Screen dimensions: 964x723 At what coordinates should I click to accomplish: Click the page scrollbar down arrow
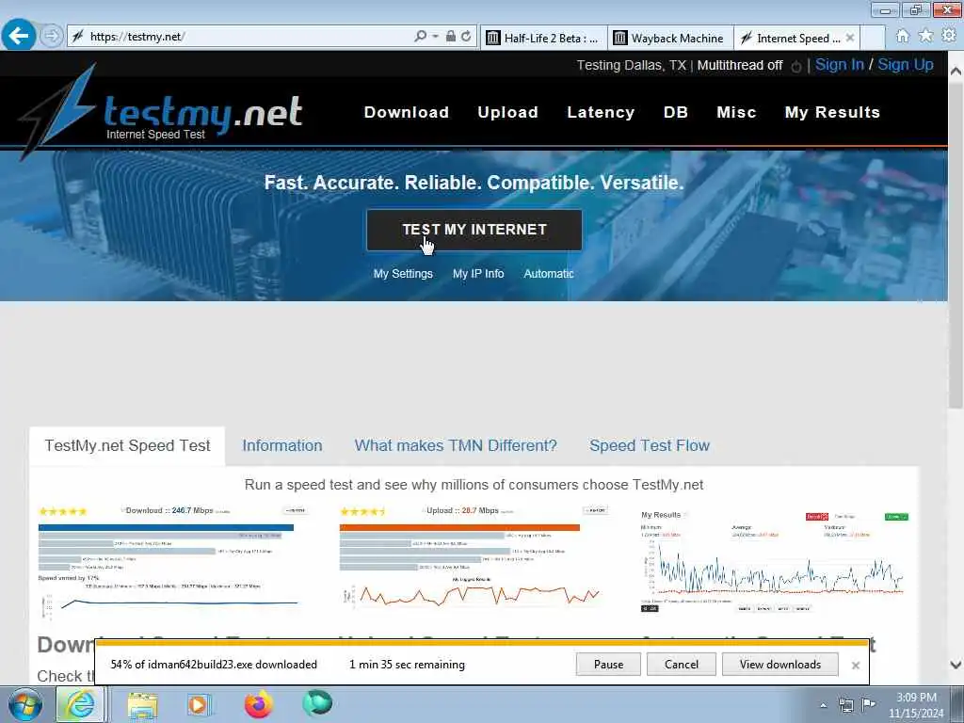coord(956,665)
